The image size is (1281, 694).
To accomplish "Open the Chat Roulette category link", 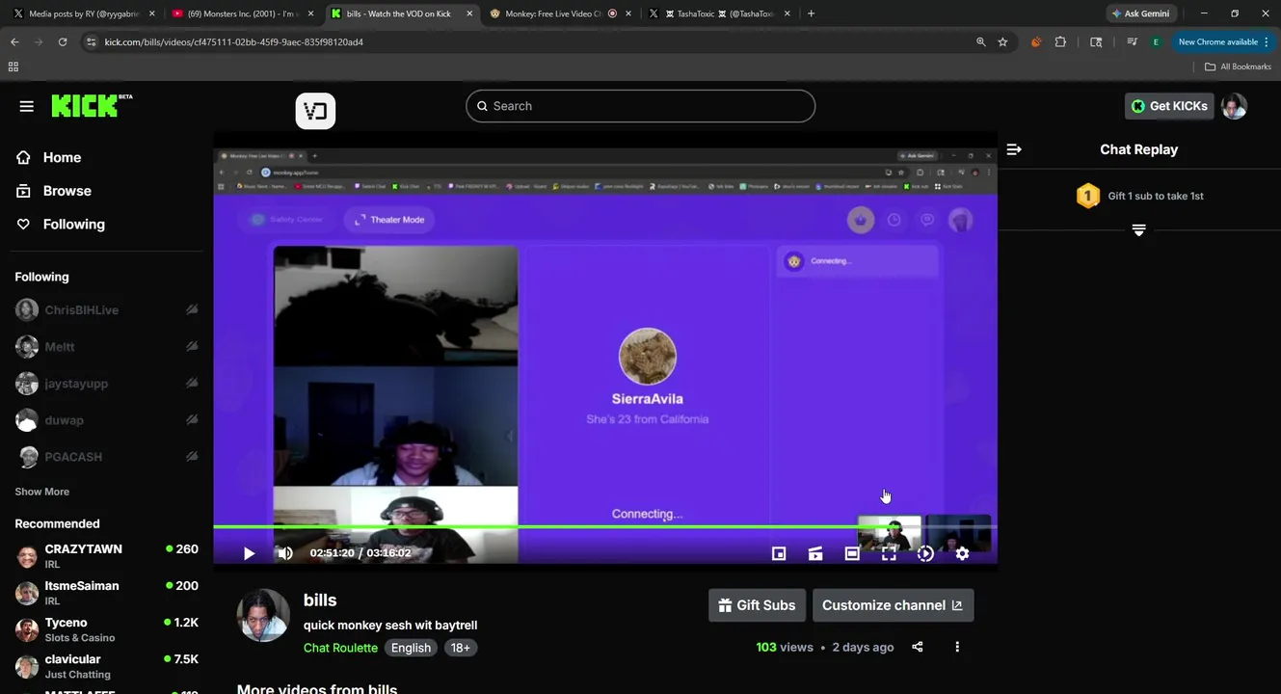I will point(340,648).
